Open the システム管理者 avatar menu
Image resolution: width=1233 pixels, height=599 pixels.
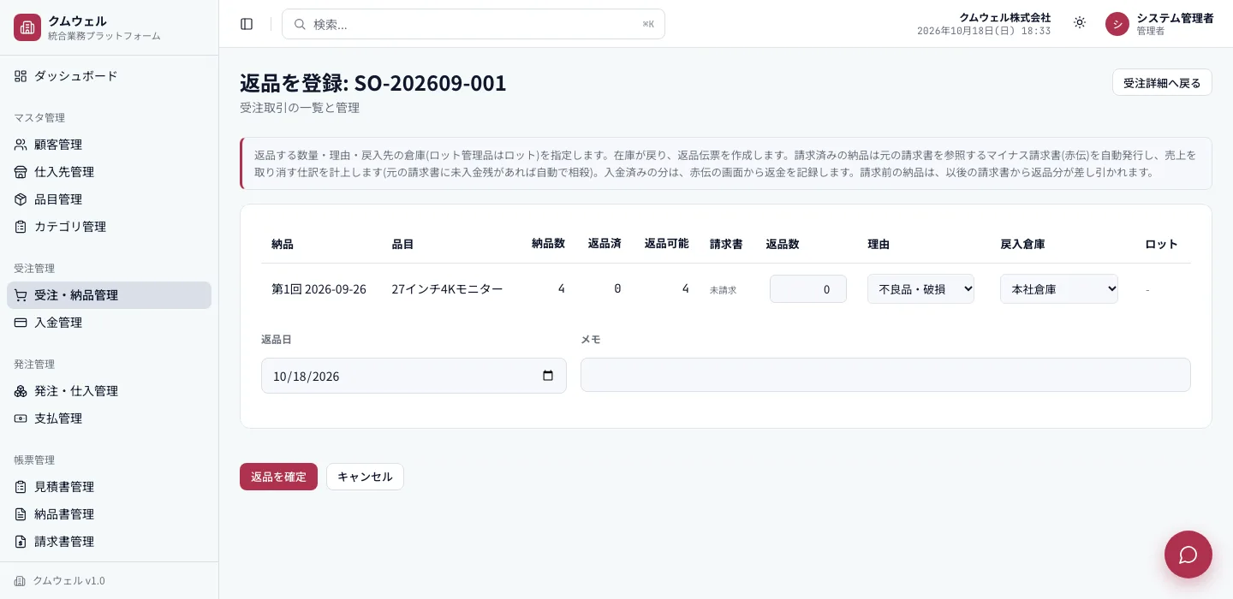tap(1117, 24)
